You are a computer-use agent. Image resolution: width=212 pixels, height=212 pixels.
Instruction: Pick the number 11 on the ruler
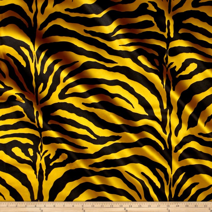coord(102,206)
